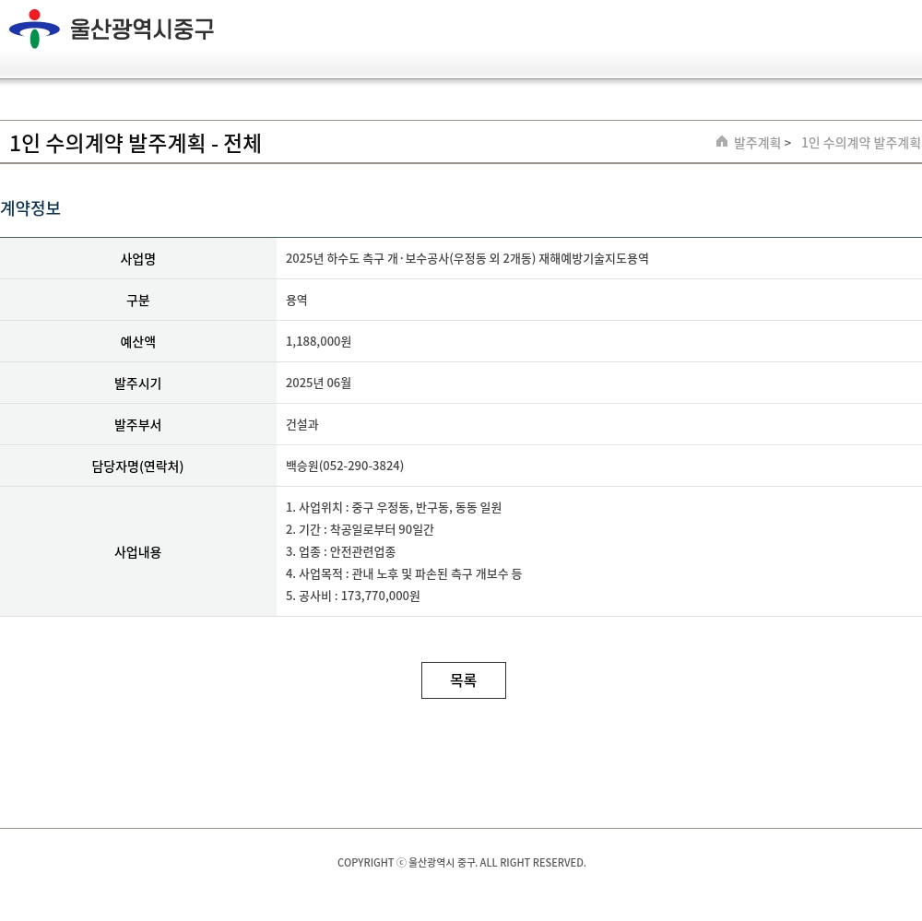Click the department value 건설과
Image resolution: width=922 pixels, height=921 pixels.
pos(302,425)
